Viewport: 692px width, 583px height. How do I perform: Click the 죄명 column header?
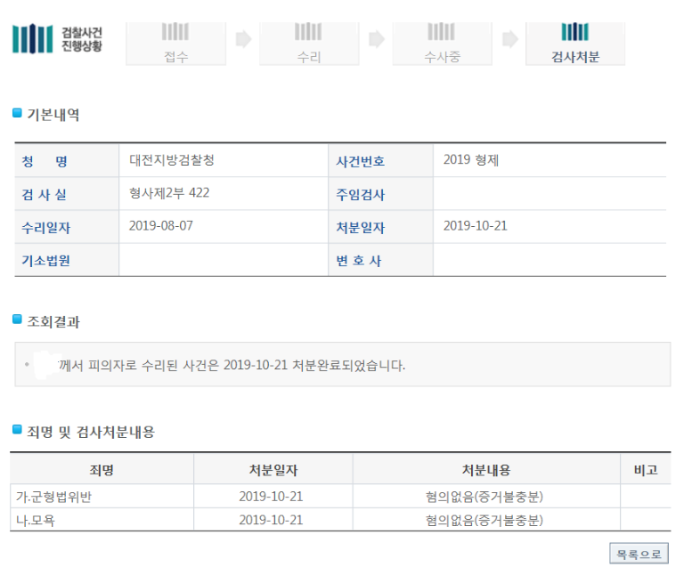pos(102,470)
